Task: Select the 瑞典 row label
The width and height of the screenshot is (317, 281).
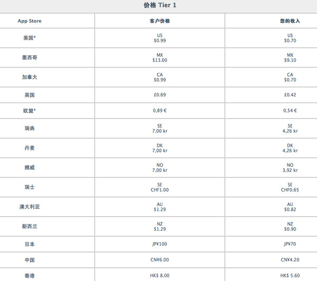Action: click(x=30, y=128)
